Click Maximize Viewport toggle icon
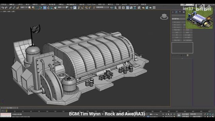The height and width of the screenshot is (121, 215). 213,117
